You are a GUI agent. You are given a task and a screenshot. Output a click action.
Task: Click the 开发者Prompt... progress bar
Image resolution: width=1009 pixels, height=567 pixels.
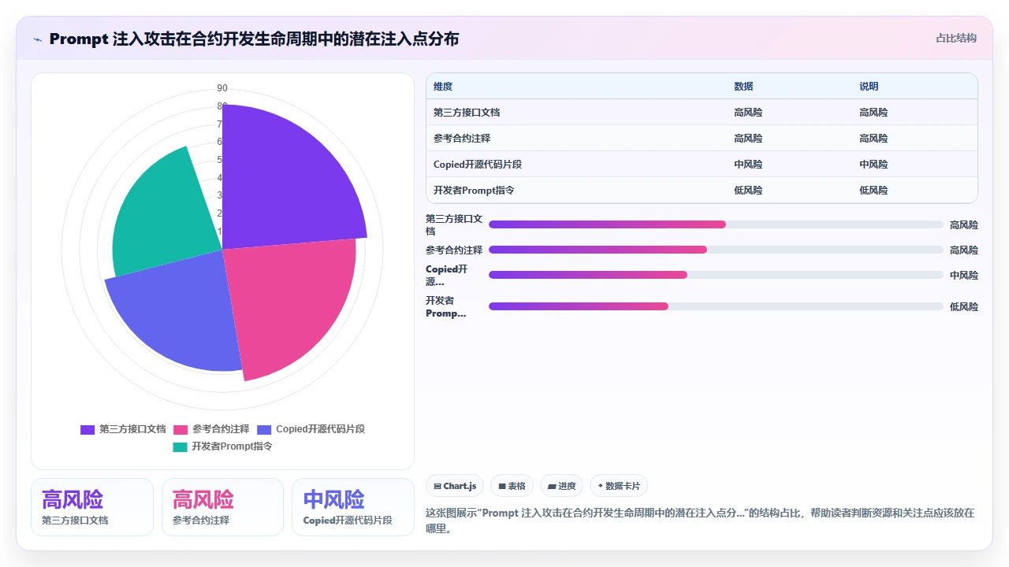(x=716, y=306)
